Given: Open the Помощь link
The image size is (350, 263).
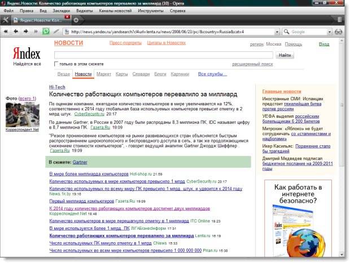Looking at the screenshot, I should [x=294, y=44].
